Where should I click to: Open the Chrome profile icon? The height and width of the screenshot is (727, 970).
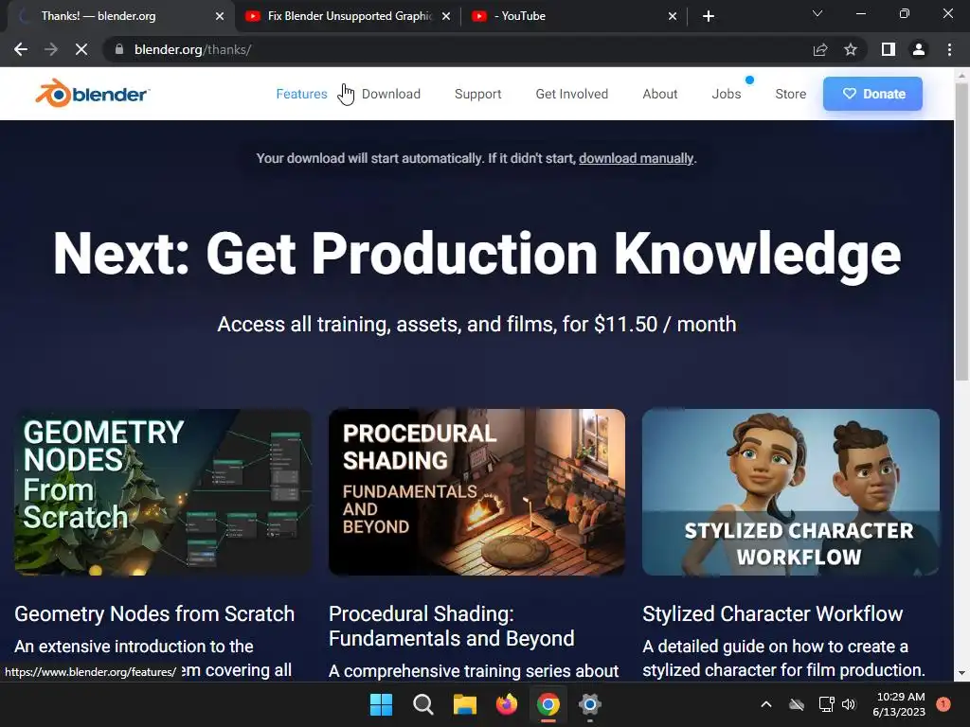[919, 49]
